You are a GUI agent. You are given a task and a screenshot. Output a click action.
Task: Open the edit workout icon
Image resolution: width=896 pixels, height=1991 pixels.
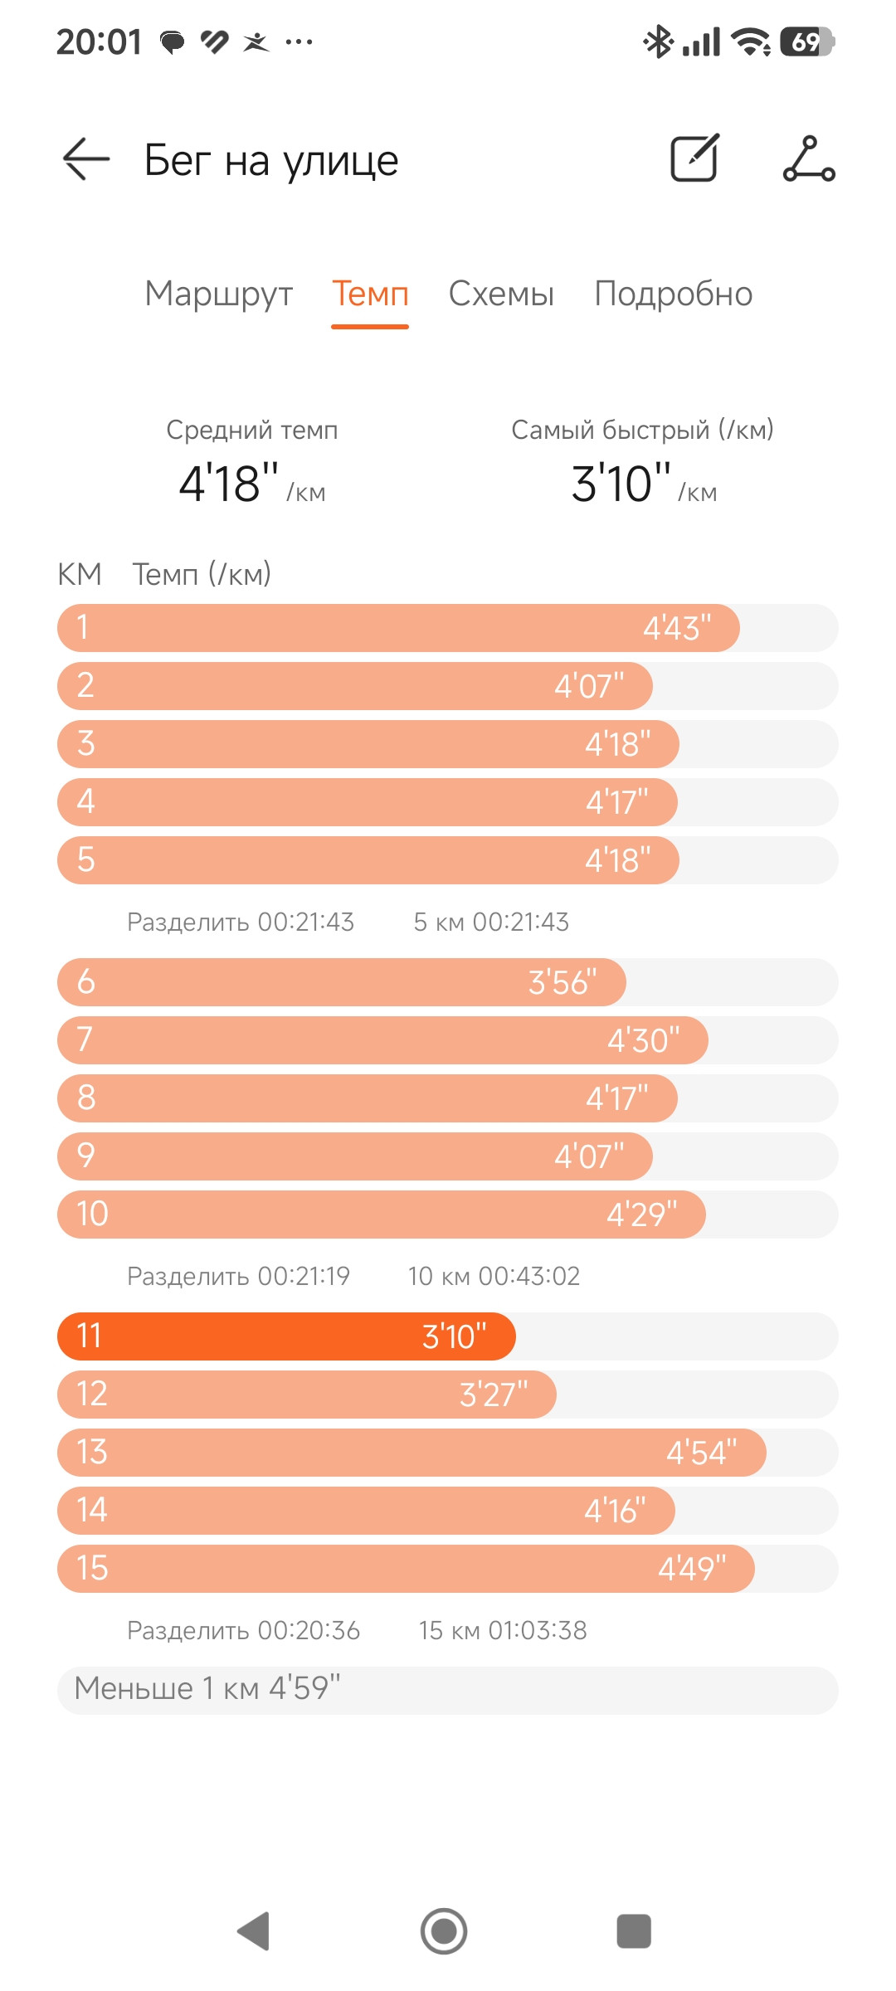[x=694, y=158]
